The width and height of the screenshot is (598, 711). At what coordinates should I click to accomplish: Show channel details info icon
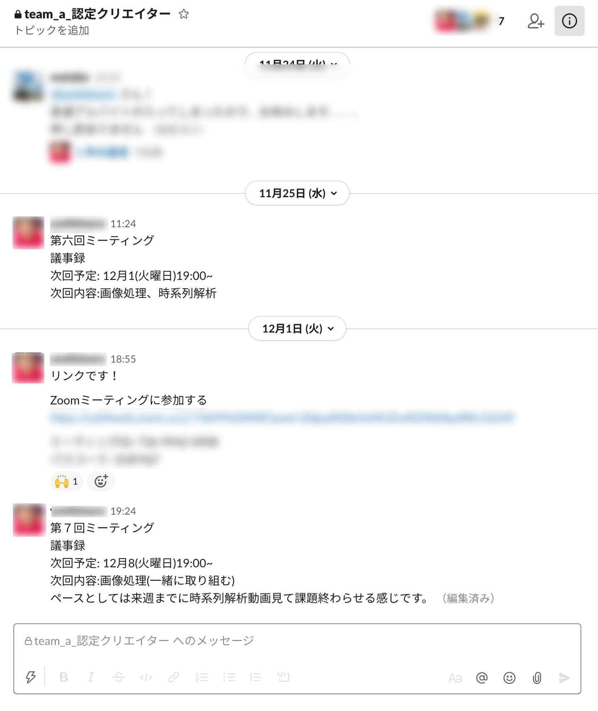(569, 21)
